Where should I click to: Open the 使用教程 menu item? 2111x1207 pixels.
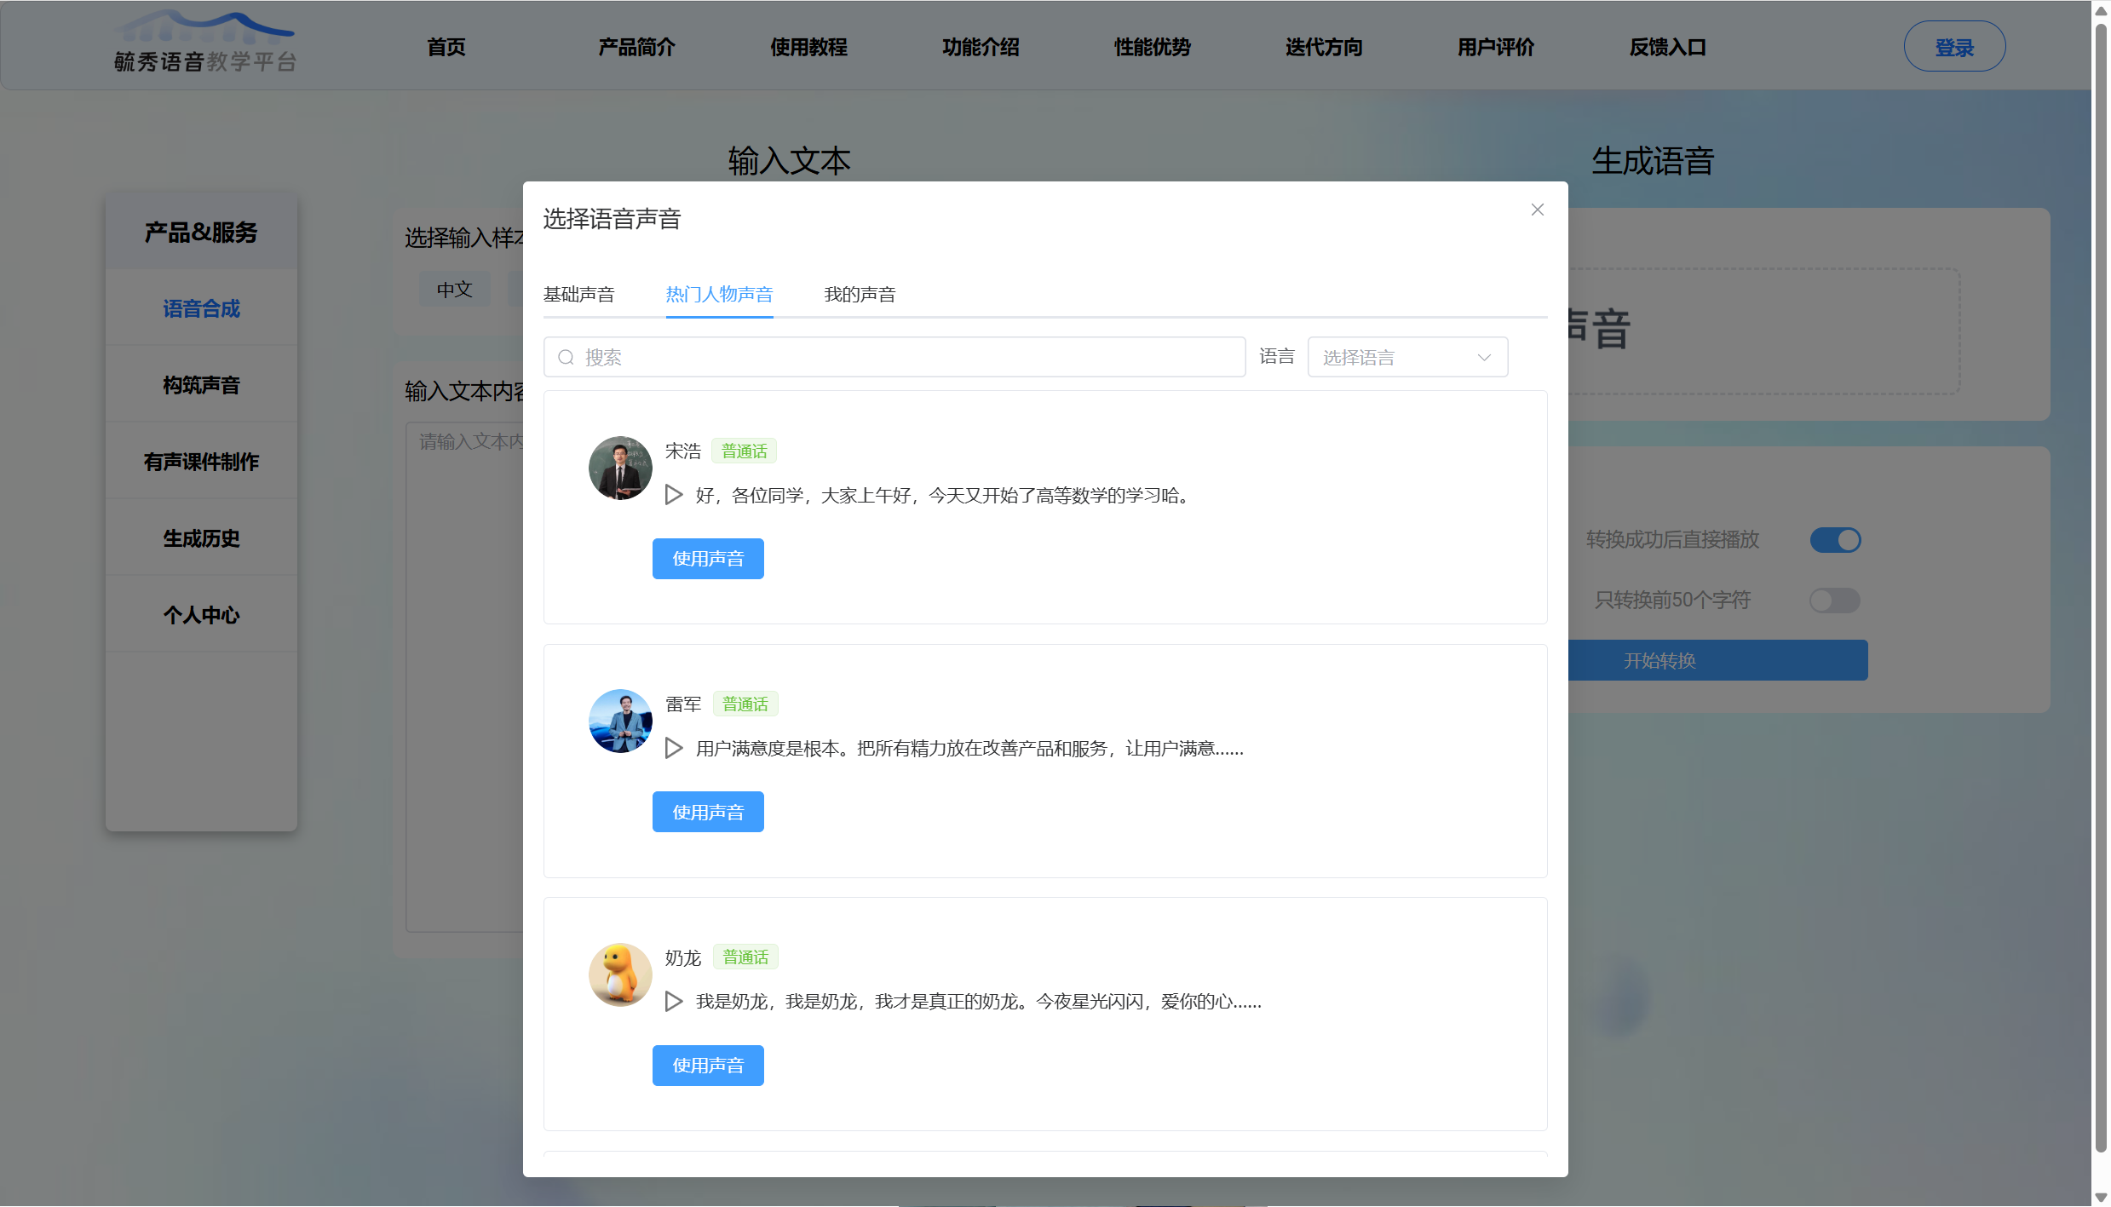808,47
